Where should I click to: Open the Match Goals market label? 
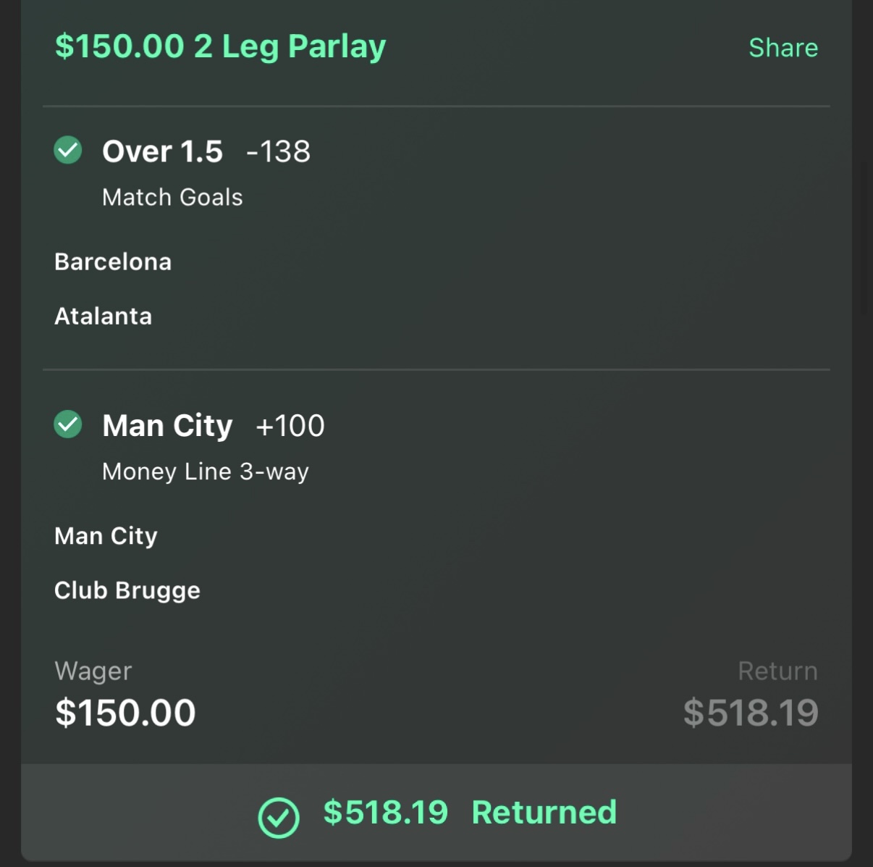172,197
